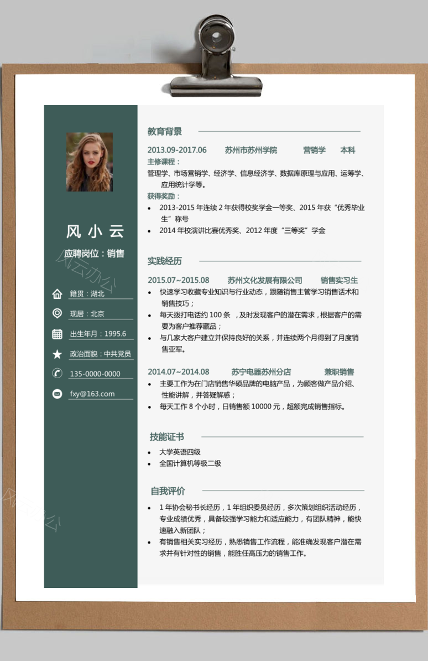Select the degree text 本科
428x661 pixels.
coord(347,150)
